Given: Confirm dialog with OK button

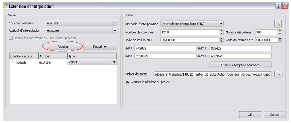Looking at the screenshot, I should pyautogui.click(x=250, y=115).
